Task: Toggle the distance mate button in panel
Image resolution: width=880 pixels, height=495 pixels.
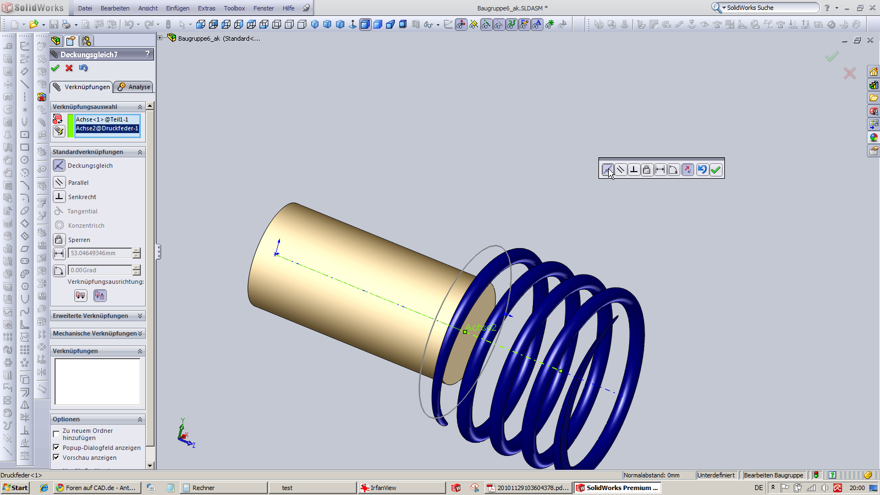Action: click(x=59, y=254)
